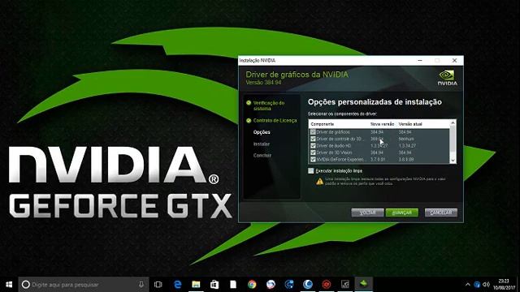Click Driver de áudio HD new version 1.3.34.27
520x292 pixels.
point(379,146)
